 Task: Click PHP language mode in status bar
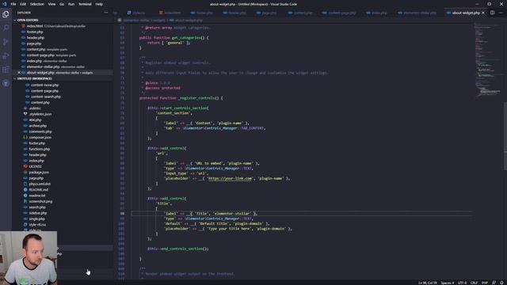(x=485, y=283)
